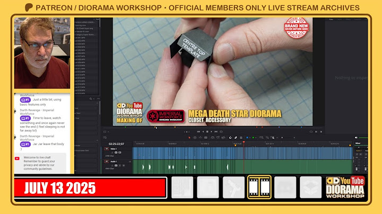Click the red playhead on the ruler
This screenshot has width=382, height=214.
coord(244,142)
